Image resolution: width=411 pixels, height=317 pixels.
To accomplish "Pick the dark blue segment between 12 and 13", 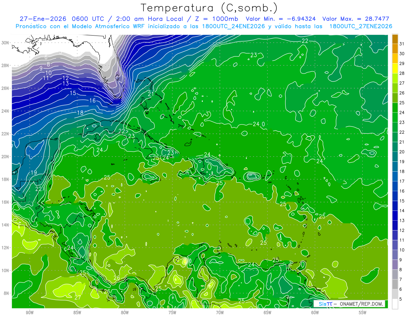I will pyautogui.click(x=395, y=225).
